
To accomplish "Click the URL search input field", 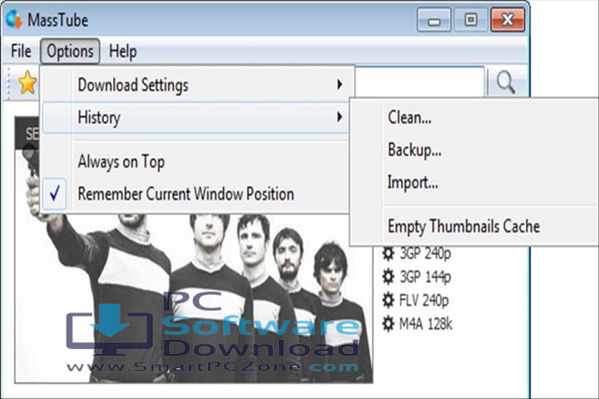I will click(419, 81).
